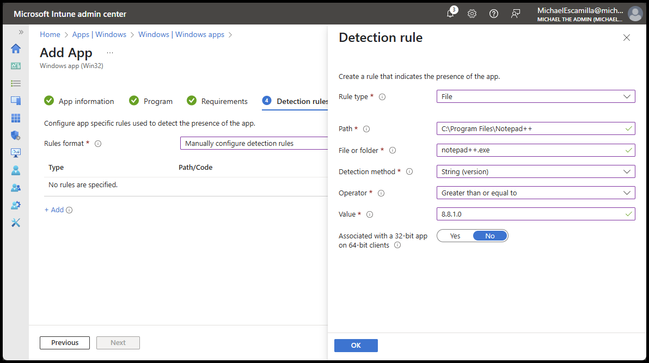649x363 pixels.
Task: Set 32-bit app association to Yes
Action: [x=455, y=235]
